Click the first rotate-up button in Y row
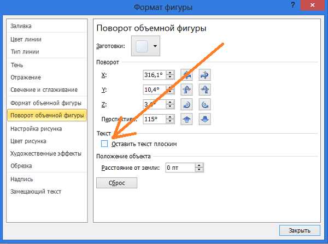Image resolution: width=328 pixels, height=244 pixels. click(187, 90)
